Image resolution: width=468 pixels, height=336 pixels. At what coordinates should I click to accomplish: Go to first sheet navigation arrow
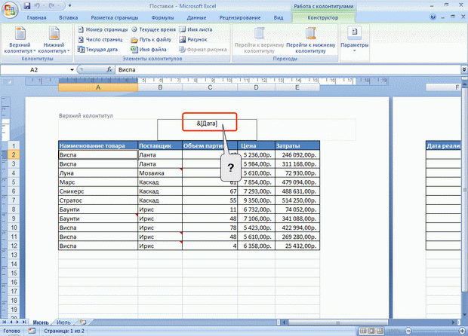(x=5, y=322)
